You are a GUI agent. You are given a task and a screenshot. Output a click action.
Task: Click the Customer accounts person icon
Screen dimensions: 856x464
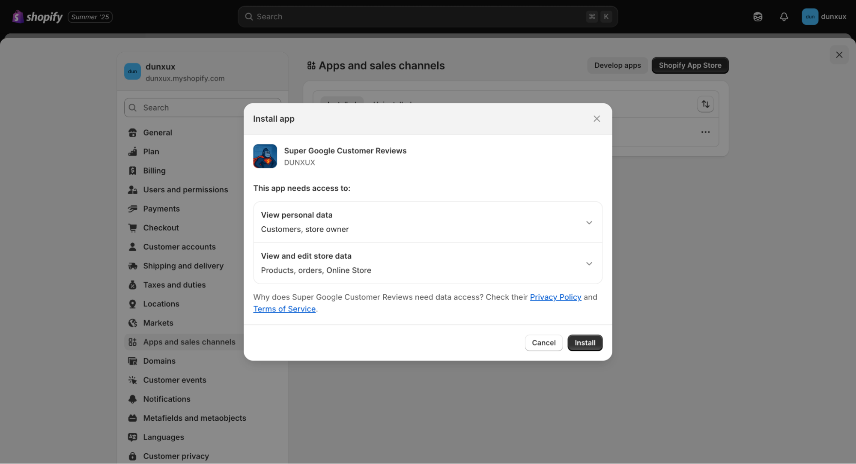(133, 247)
